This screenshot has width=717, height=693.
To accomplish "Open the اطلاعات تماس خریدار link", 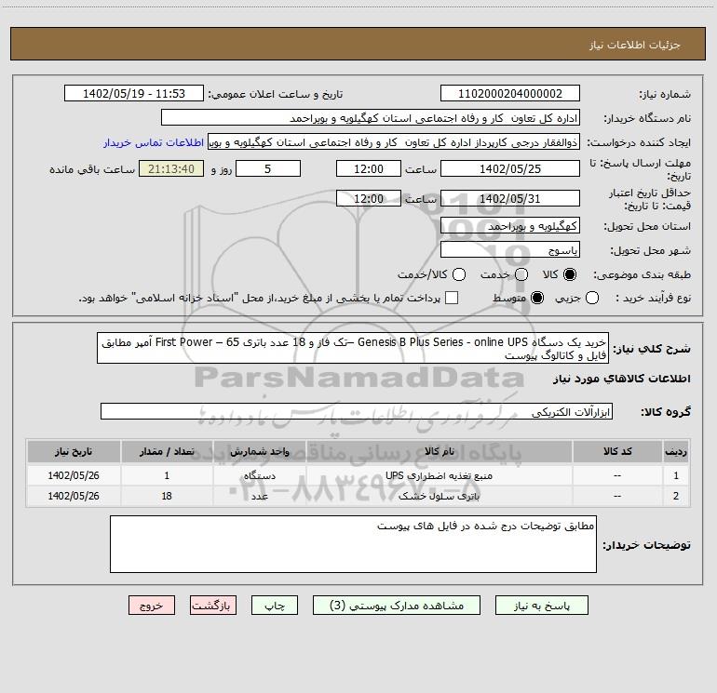I will click(154, 142).
